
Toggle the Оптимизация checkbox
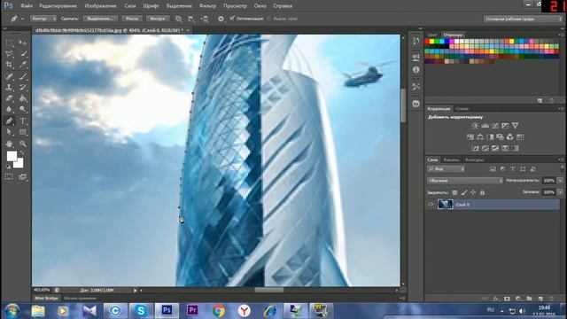point(232,18)
